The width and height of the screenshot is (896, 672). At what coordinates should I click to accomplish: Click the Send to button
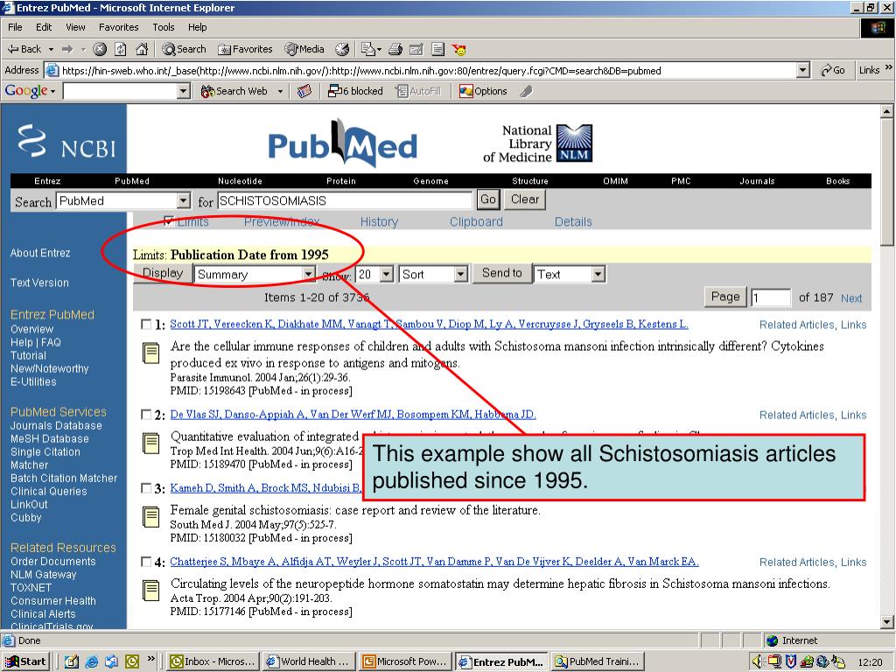click(x=501, y=274)
